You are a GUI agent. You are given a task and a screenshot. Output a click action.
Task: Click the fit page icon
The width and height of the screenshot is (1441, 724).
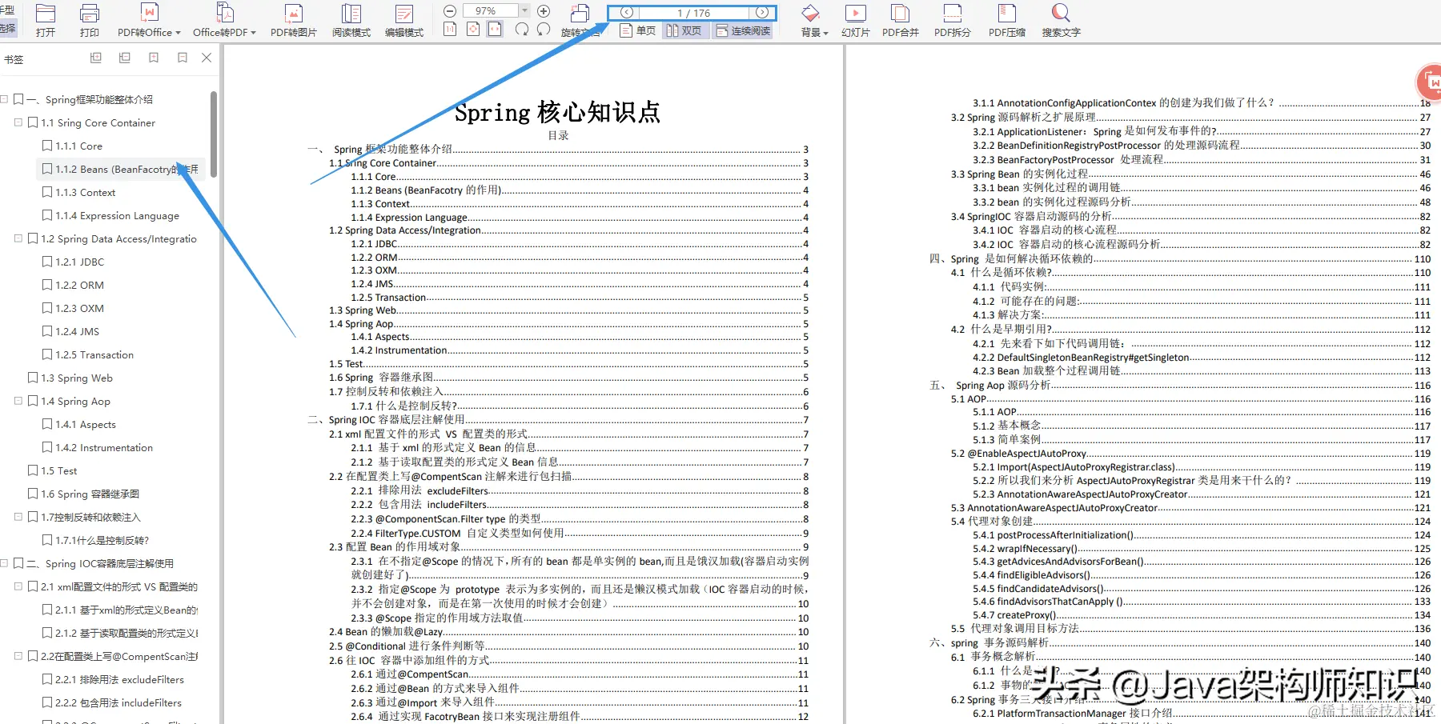(x=473, y=30)
